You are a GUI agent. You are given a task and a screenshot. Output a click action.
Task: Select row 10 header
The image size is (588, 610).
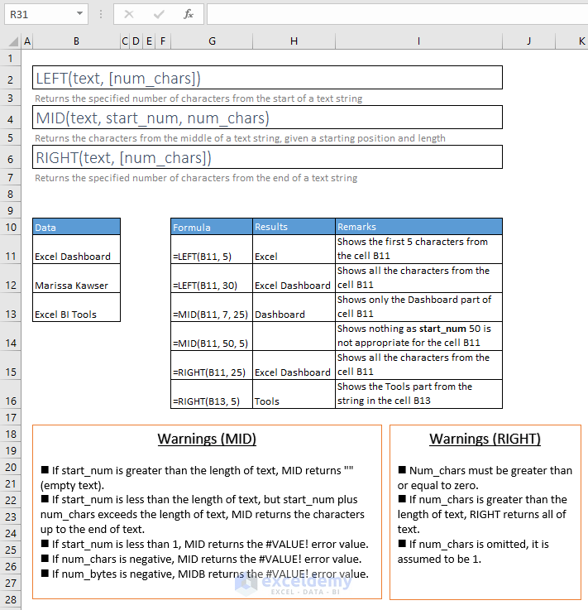[x=11, y=227]
